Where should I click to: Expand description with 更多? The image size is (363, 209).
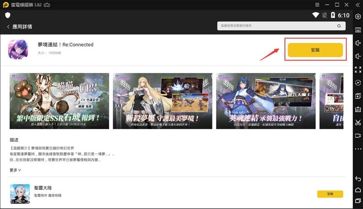[x=15, y=170]
